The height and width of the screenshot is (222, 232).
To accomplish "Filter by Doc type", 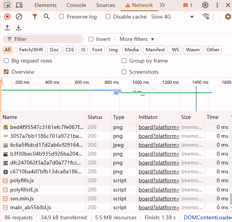I will pos(54,50).
